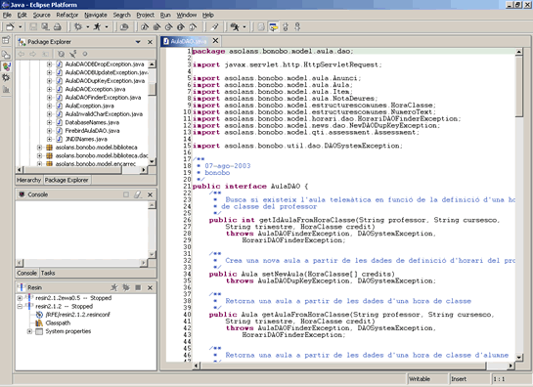Screen dimensions: 533x387
Task: Expand the FirebirdAulaDAO.java tree node
Action: tap(49, 131)
